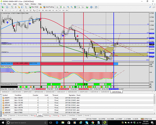156x125 pixels.
Task: Open the Mailbox terminal tab
Action: pos(47,115)
